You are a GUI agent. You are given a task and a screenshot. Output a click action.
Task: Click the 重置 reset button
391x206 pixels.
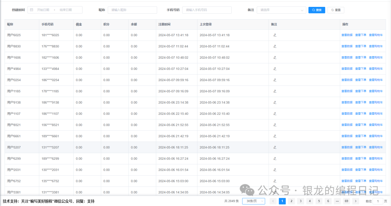click(x=336, y=10)
